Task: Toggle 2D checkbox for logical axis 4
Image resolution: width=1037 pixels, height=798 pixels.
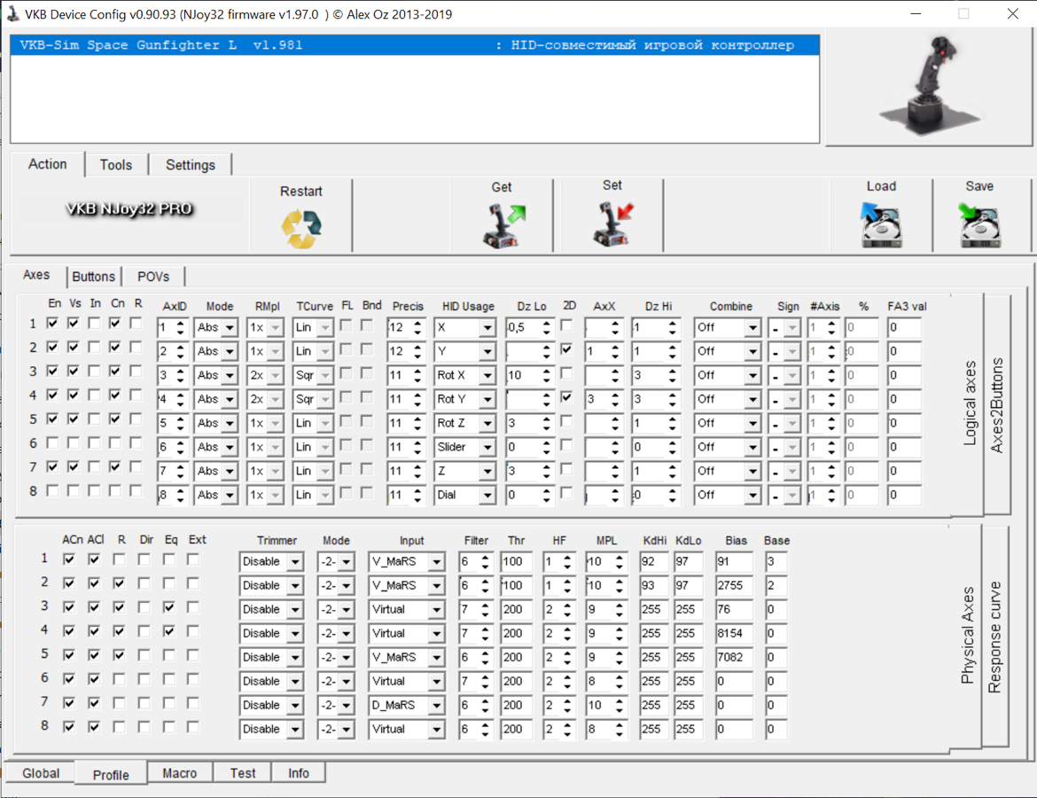Action: click(x=566, y=397)
